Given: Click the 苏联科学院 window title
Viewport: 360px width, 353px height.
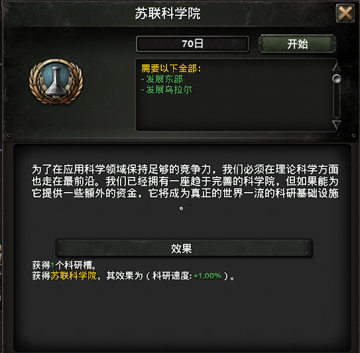Looking at the screenshot, I should [168, 13].
